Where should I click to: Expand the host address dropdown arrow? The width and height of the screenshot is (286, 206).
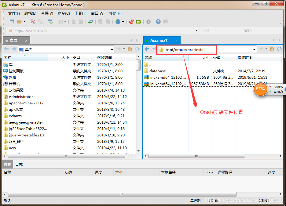click(x=196, y=31)
